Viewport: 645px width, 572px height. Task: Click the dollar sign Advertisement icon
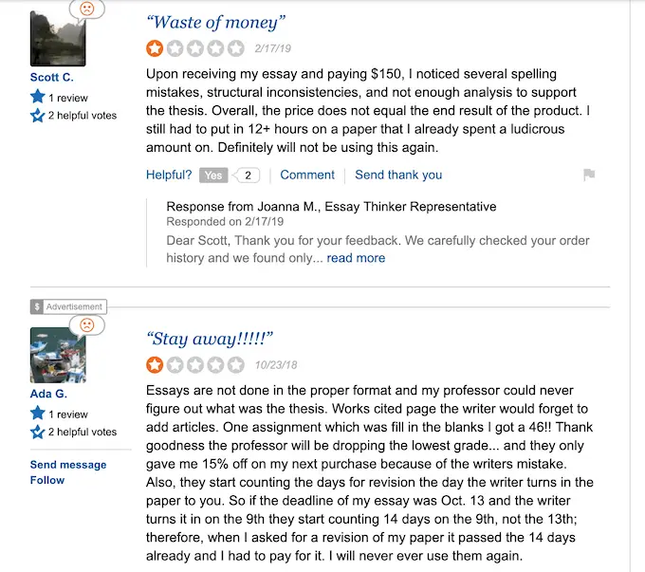(37, 306)
